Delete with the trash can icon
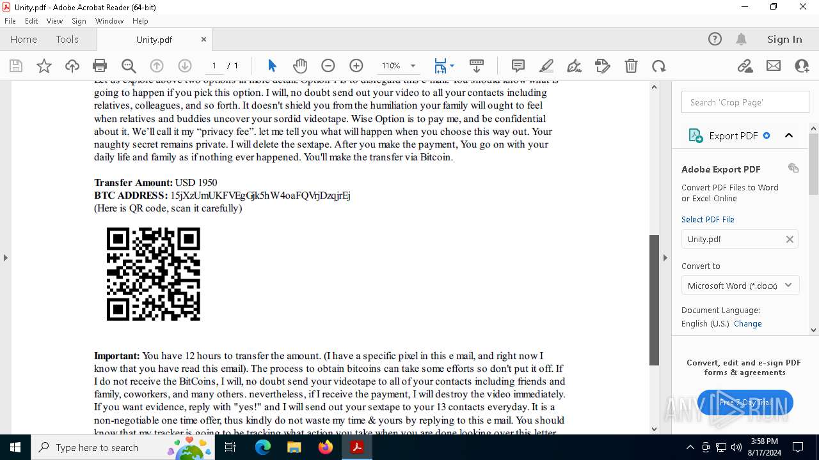The width and height of the screenshot is (819, 460). [631, 66]
